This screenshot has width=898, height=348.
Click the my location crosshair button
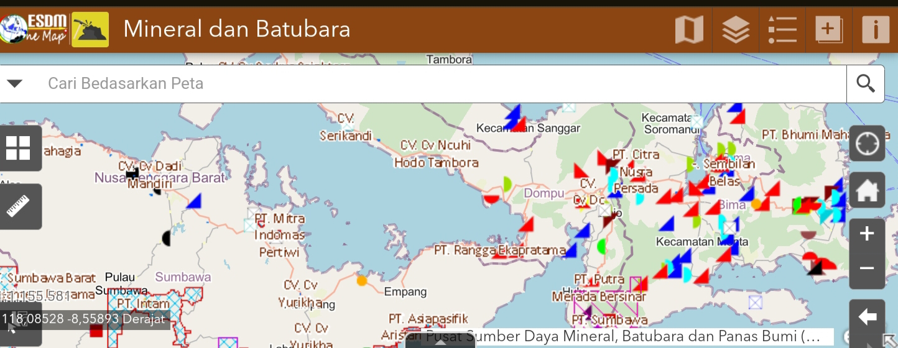(x=867, y=144)
